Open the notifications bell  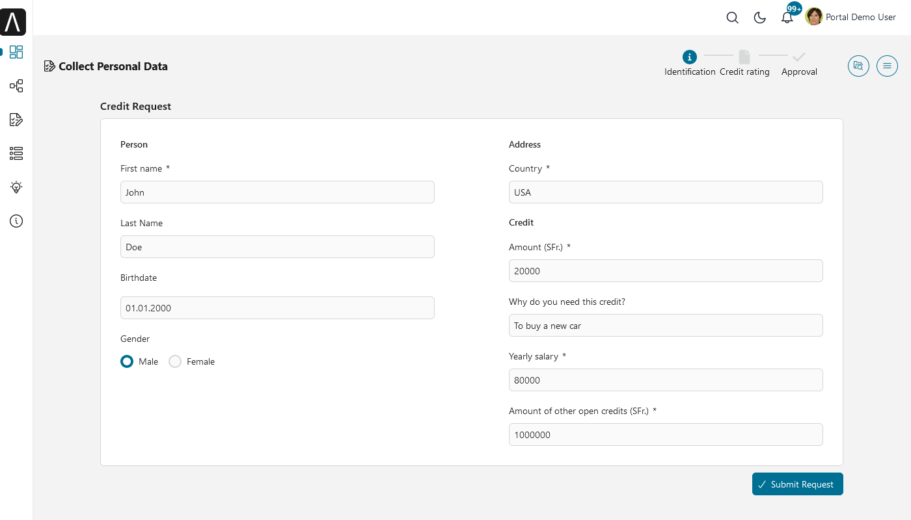[x=787, y=18]
